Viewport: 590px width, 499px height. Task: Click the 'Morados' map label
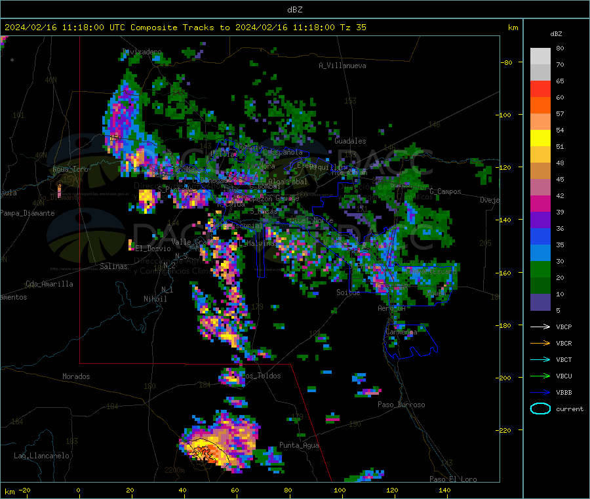[76, 376]
